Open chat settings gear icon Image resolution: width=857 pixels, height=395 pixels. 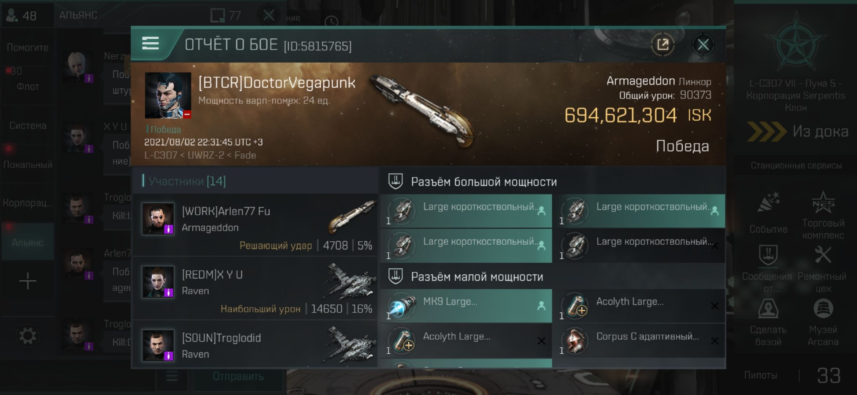pyautogui.click(x=27, y=336)
